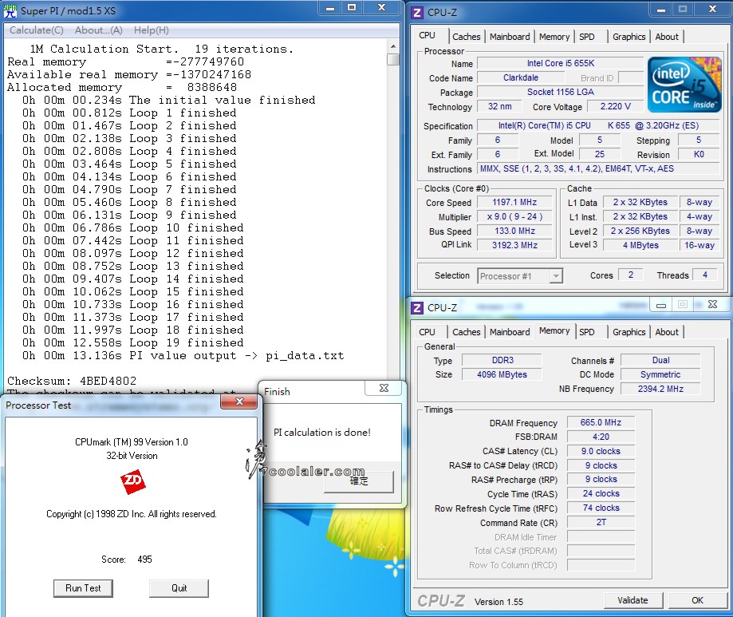Click the Core Speed value 1197.1 MHz
Screen dimensions: 733x617
pos(514,202)
